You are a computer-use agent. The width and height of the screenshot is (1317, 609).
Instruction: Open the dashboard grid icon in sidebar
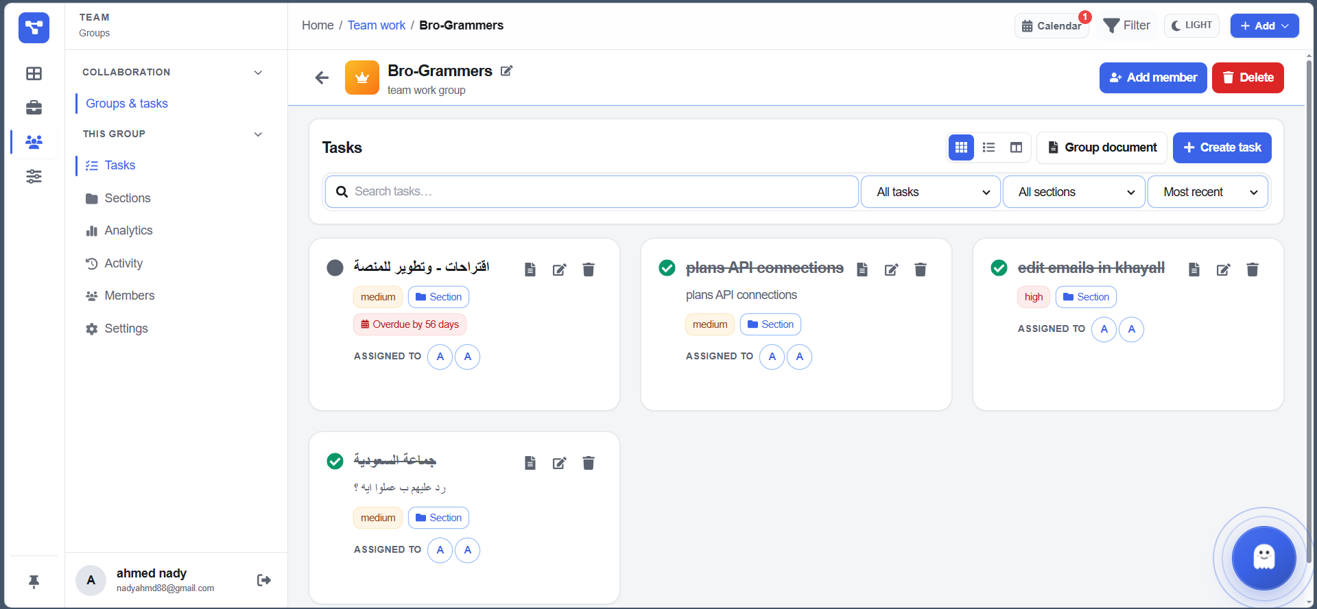pos(34,73)
